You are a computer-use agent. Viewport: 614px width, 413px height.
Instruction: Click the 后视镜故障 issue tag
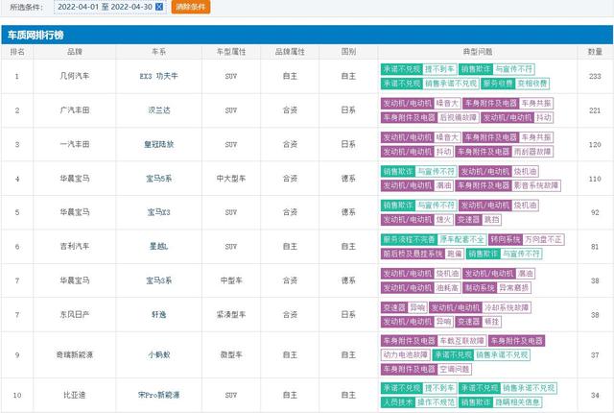coord(458,117)
